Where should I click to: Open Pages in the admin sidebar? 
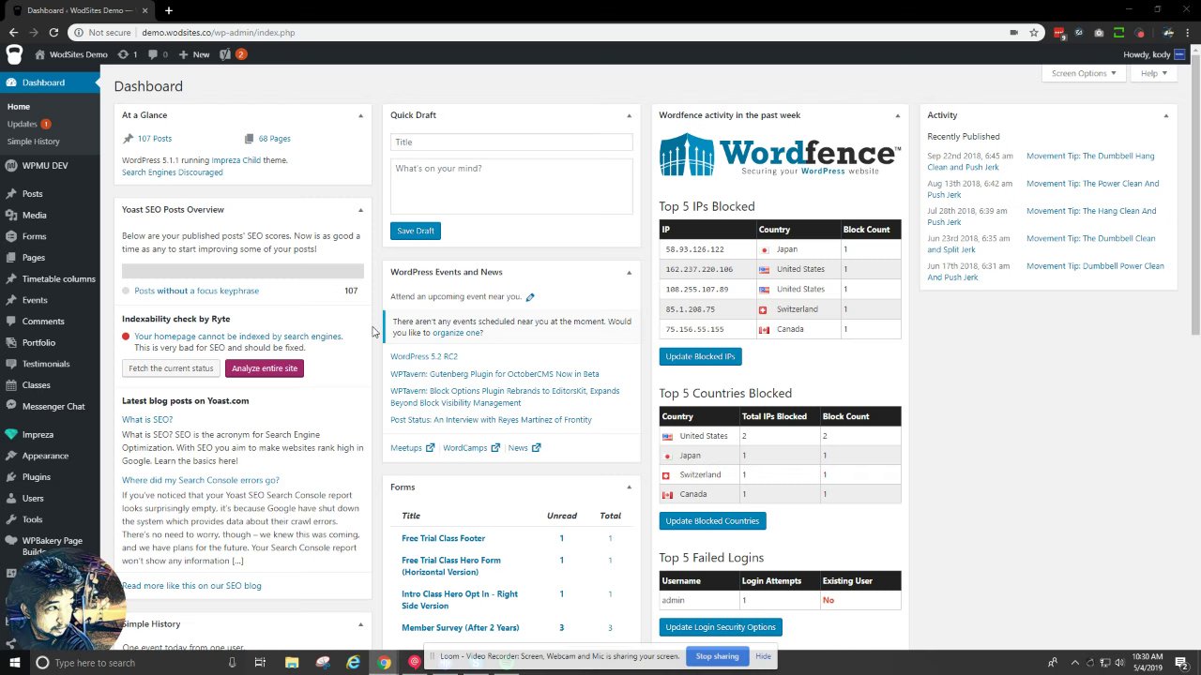click(33, 258)
